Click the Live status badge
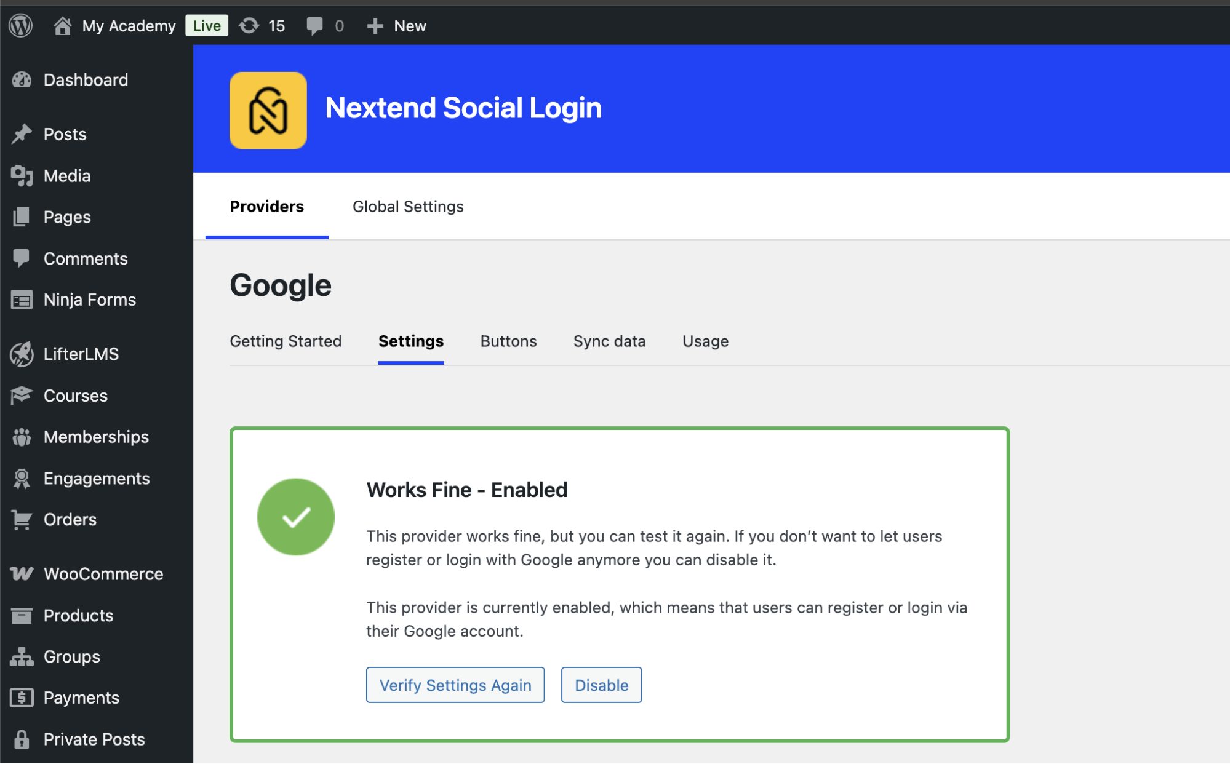This screenshot has height=764, width=1230. point(207,26)
